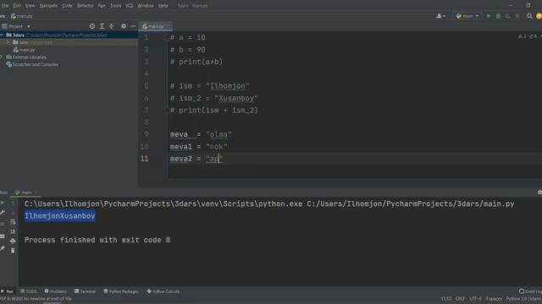This screenshot has width=542, height=304.
Task: Open the Navigate menu
Action: (48, 6)
